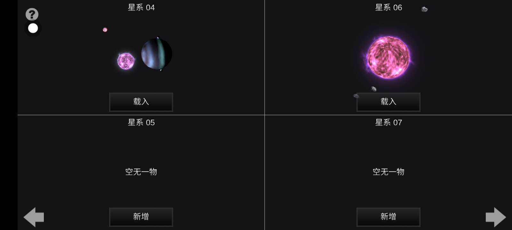Click the gray asteroid near 星系 06 title
Screen dimensions: 512x230
(425, 9)
